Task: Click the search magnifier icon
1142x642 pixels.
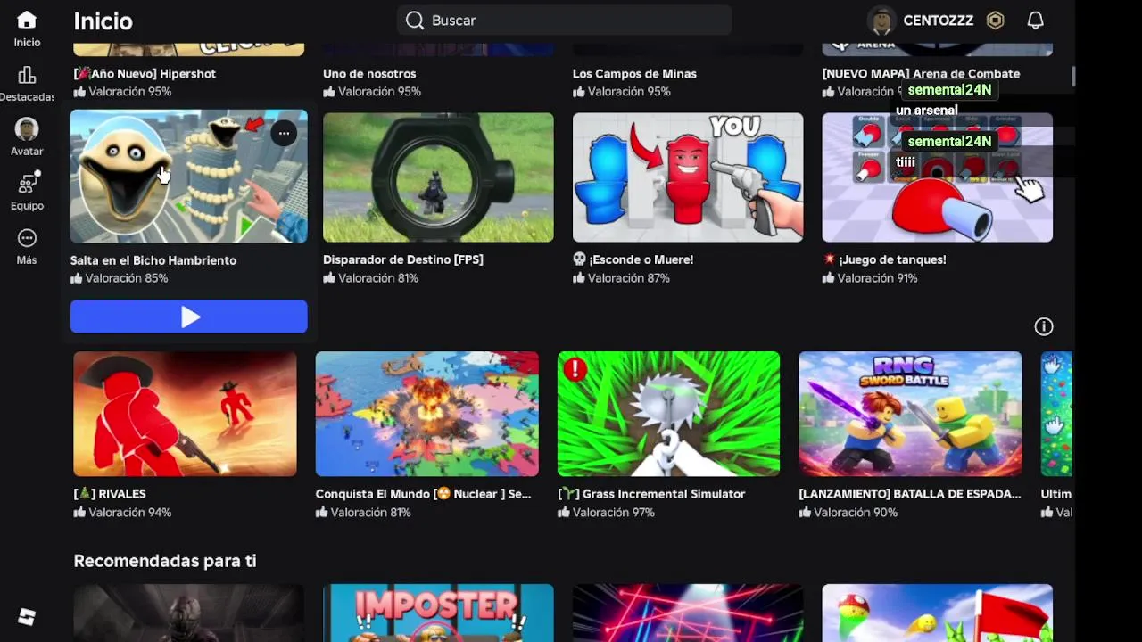Action: coord(415,21)
